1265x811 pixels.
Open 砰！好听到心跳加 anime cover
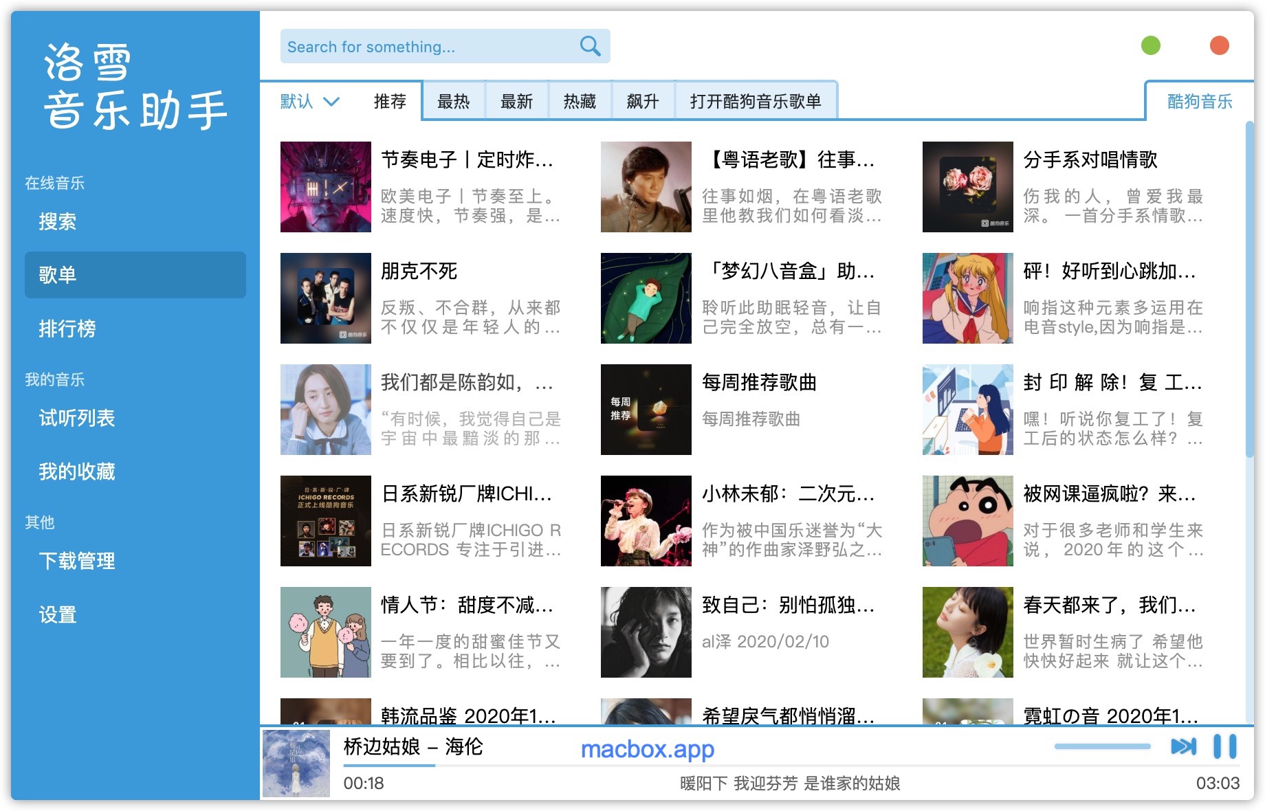(968, 298)
